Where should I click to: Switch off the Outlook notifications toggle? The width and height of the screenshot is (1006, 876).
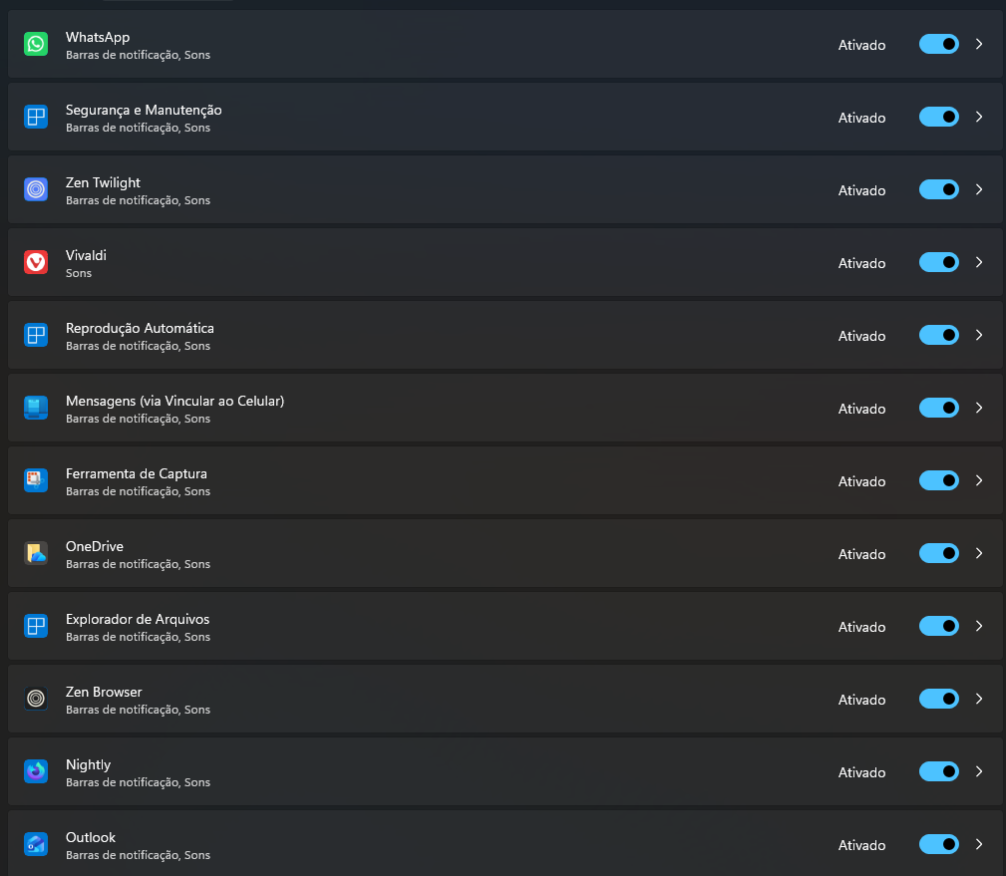click(938, 844)
